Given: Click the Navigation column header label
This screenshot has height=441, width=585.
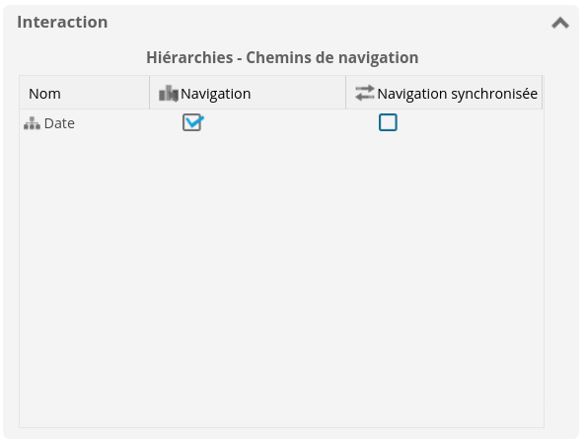Looking at the screenshot, I should point(216,94).
